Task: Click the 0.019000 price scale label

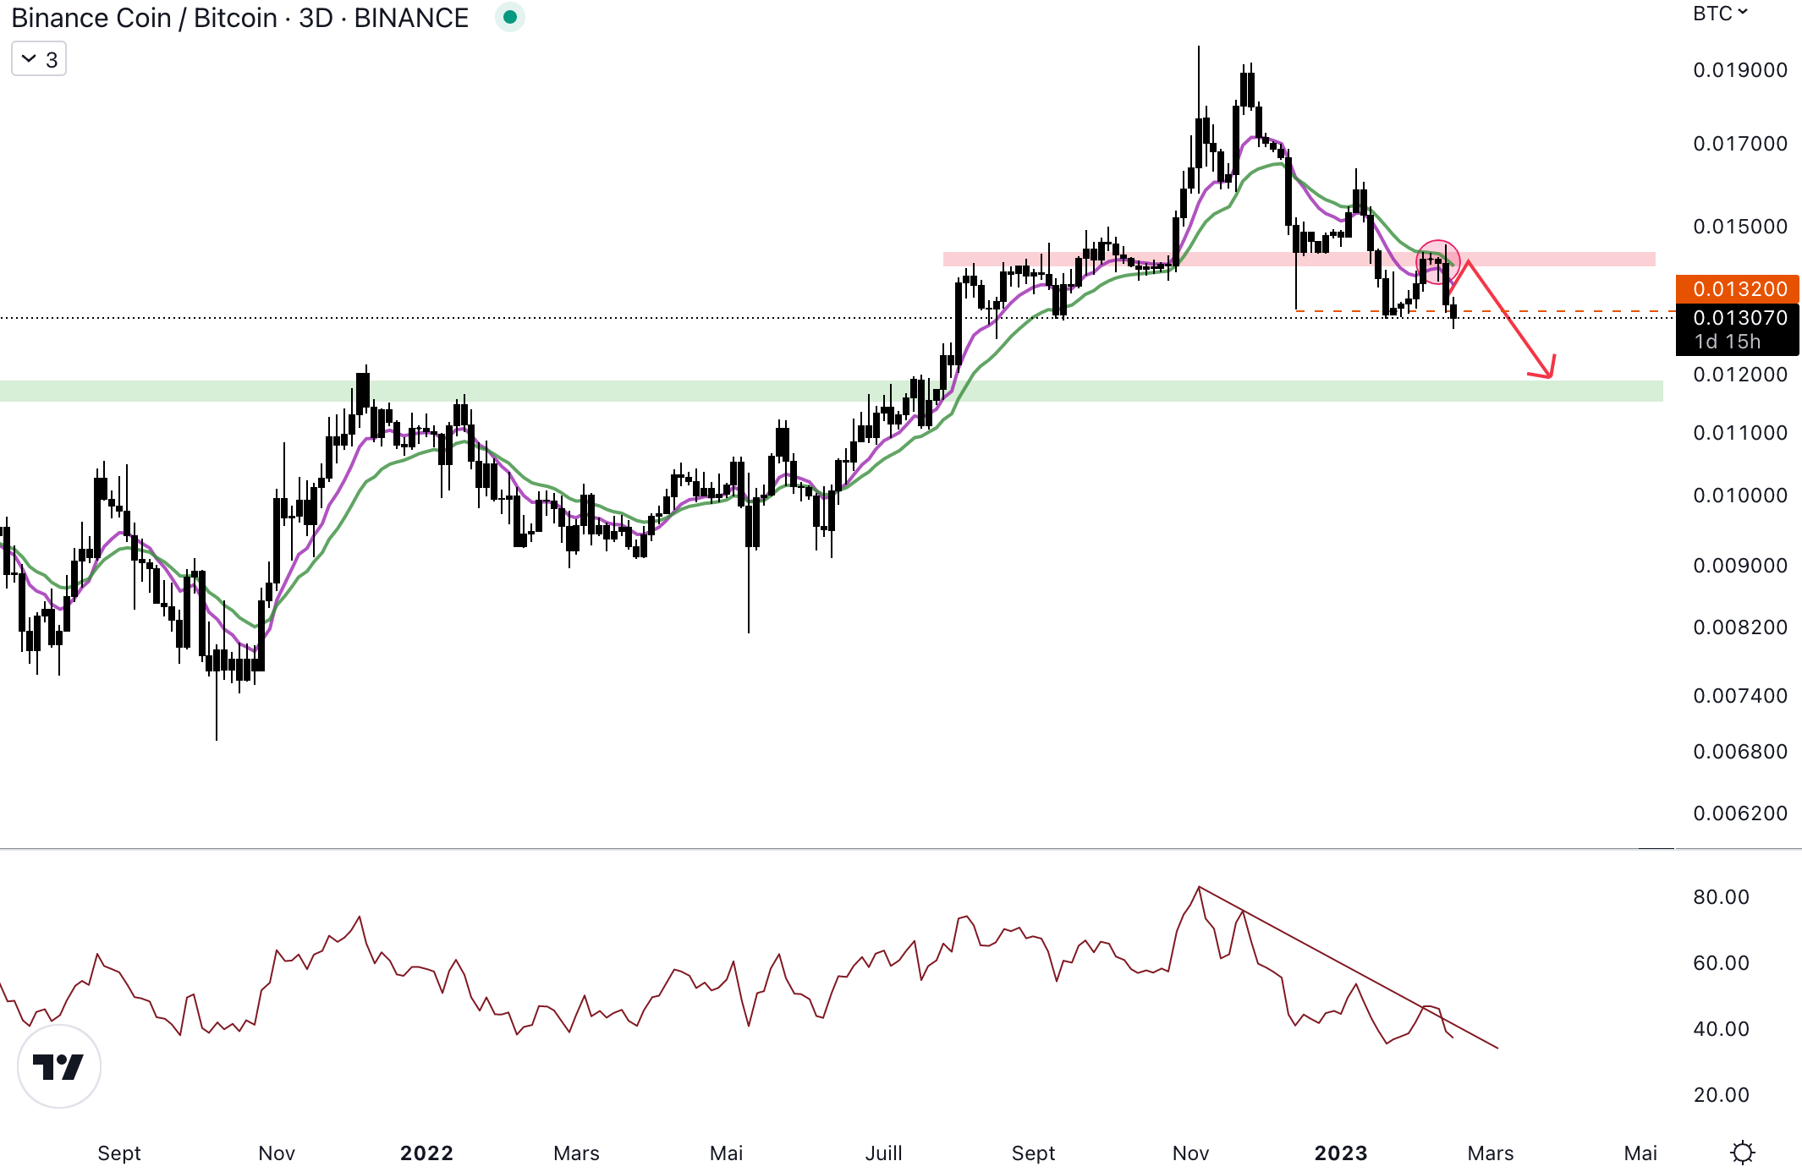Action: click(1739, 70)
